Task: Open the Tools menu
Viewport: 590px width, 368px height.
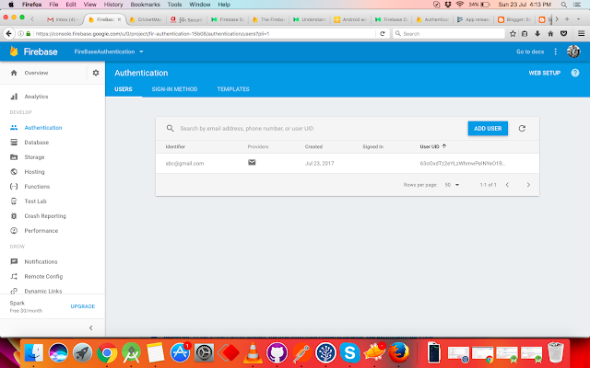Action: click(x=174, y=5)
